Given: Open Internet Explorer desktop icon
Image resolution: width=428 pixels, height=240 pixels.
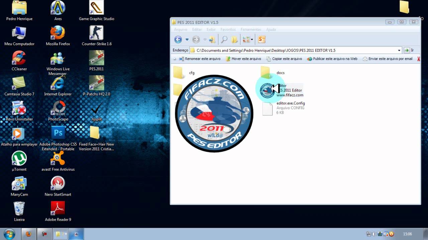Looking at the screenshot, I should coord(58,83).
